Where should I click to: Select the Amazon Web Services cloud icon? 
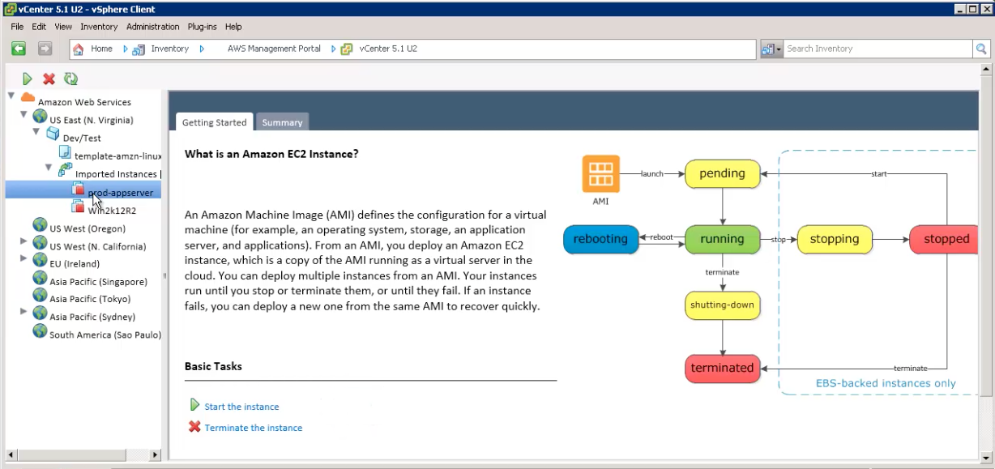28,99
